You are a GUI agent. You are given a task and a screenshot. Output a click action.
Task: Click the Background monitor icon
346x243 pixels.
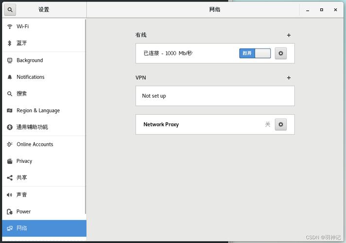10,60
